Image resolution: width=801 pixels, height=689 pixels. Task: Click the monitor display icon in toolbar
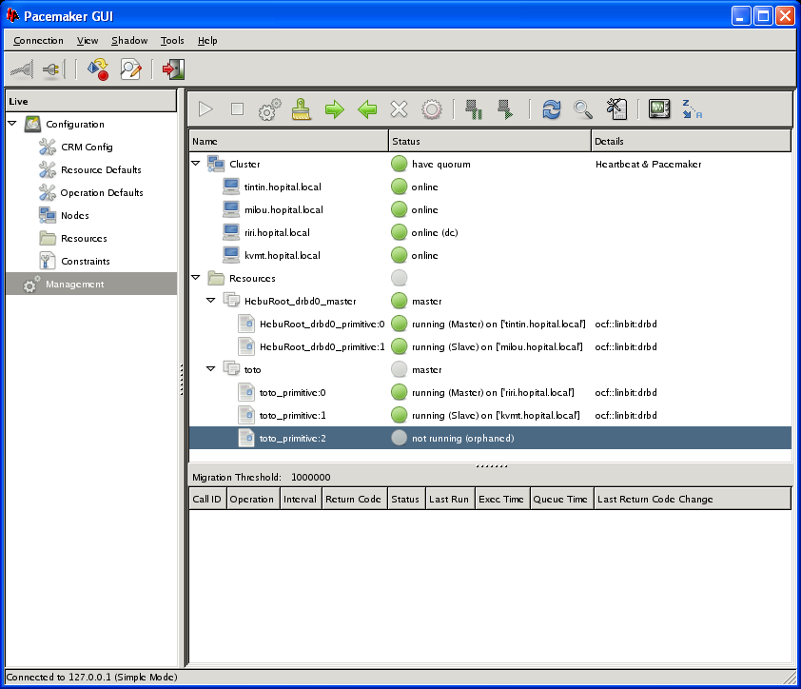click(658, 109)
